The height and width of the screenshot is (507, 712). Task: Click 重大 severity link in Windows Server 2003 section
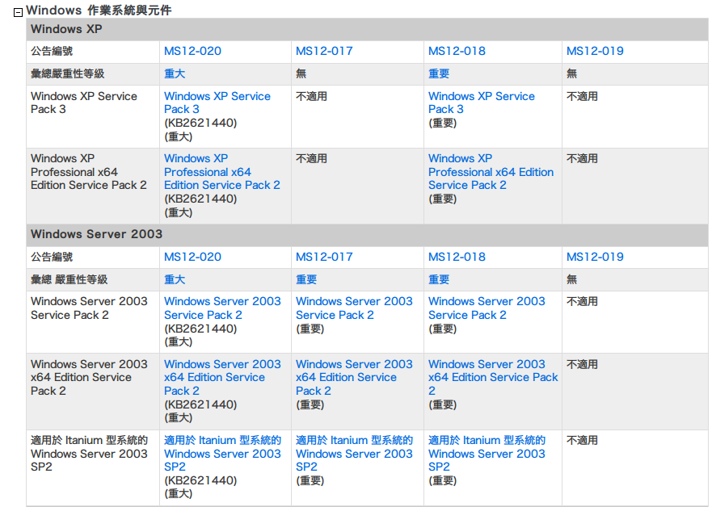pos(175,279)
